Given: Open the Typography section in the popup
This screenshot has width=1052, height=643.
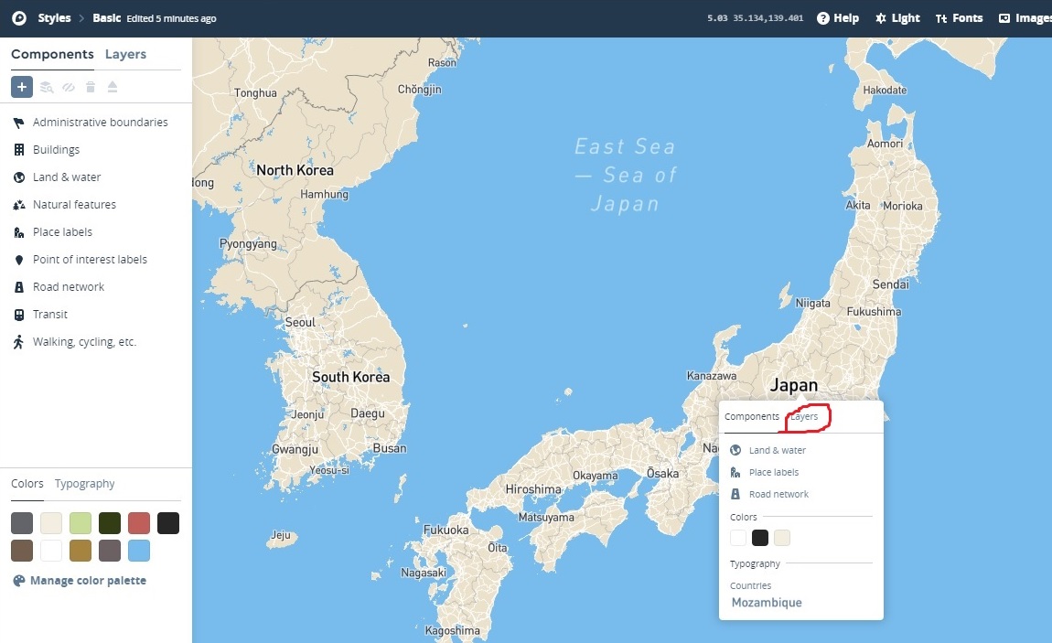Looking at the screenshot, I should click(755, 563).
